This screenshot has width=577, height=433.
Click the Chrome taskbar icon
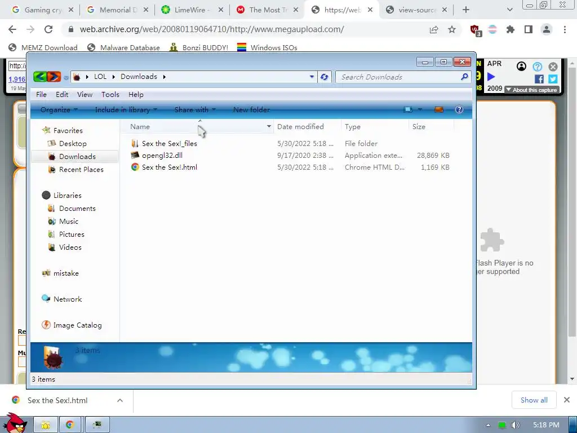[x=69, y=425]
